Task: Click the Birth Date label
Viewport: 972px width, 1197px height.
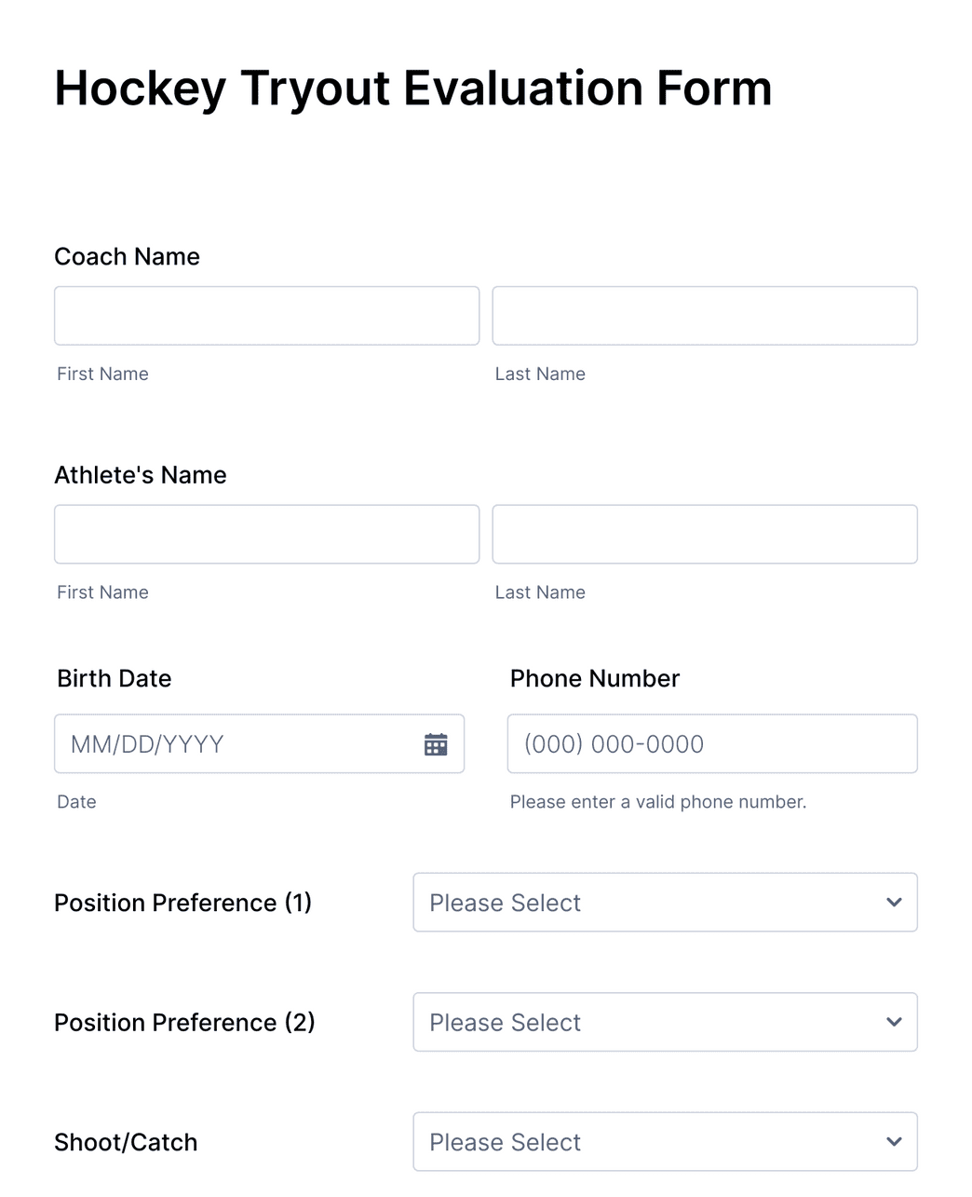Action: 114,678
